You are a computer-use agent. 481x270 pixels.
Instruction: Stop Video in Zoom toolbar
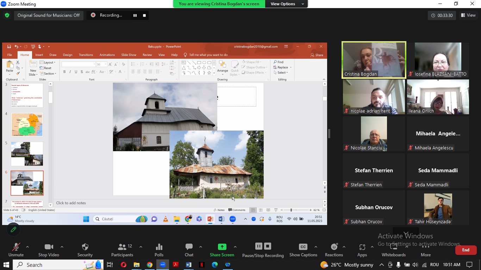pyautogui.click(x=49, y=250)
